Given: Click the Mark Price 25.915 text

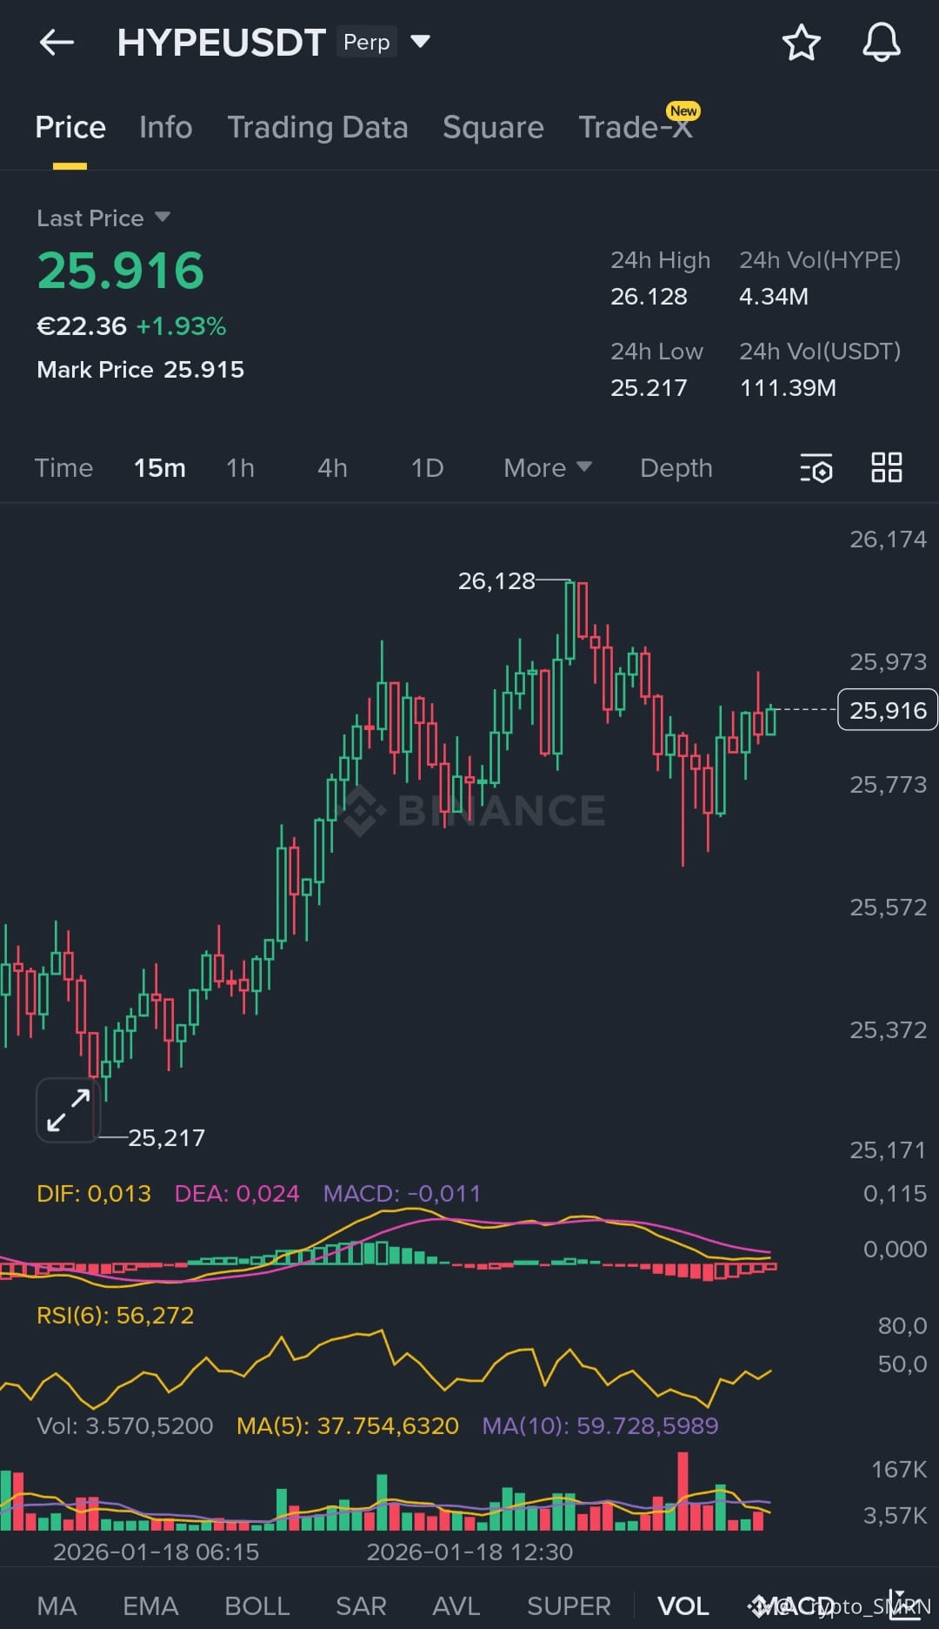Looking at the screenshot, I should pyautogui.click(x=140, y=370).
